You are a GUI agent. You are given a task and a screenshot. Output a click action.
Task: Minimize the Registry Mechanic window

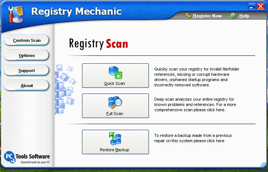tap(252, 6)
